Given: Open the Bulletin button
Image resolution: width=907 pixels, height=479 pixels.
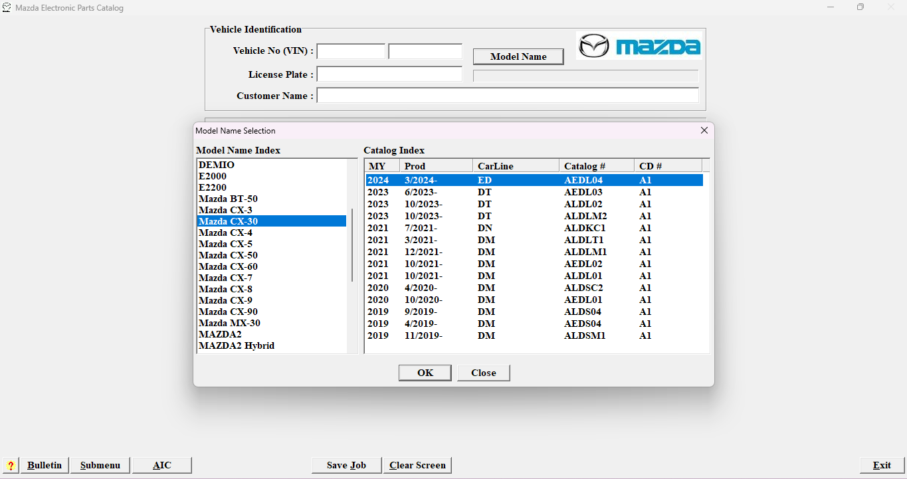Looking at the screenshot, I should (45, 465).
